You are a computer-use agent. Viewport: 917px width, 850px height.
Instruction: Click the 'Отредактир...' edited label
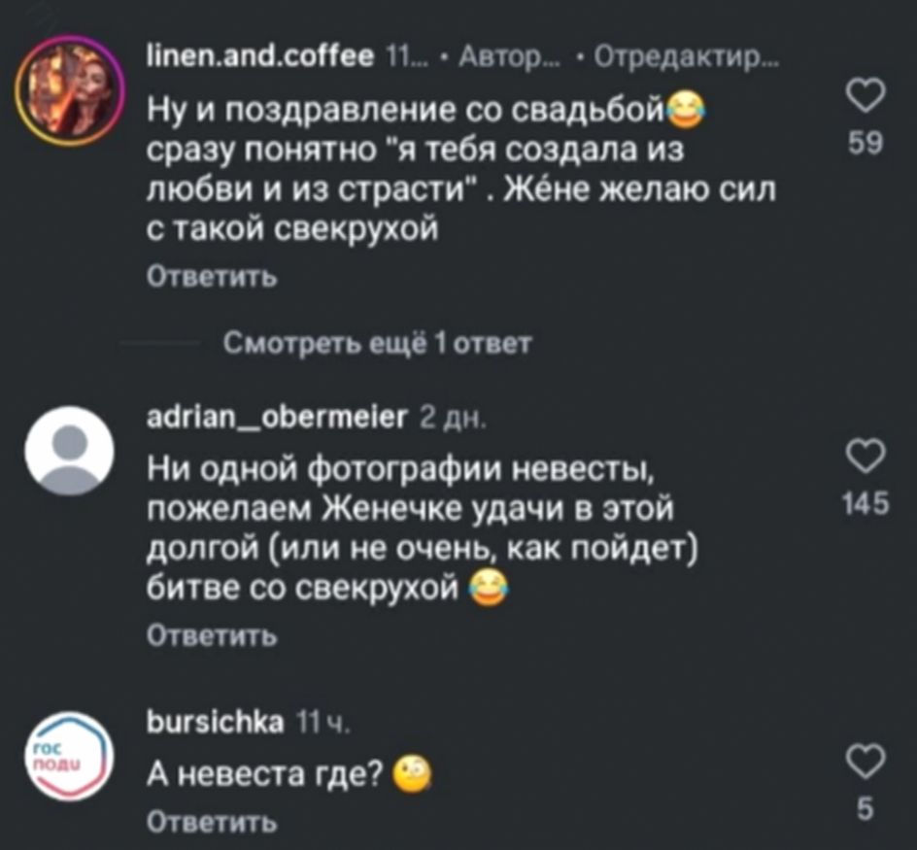pyautogui.click(x=686, y=56)
